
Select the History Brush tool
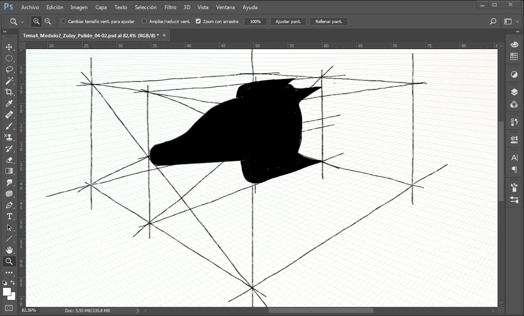click(9, 148)
